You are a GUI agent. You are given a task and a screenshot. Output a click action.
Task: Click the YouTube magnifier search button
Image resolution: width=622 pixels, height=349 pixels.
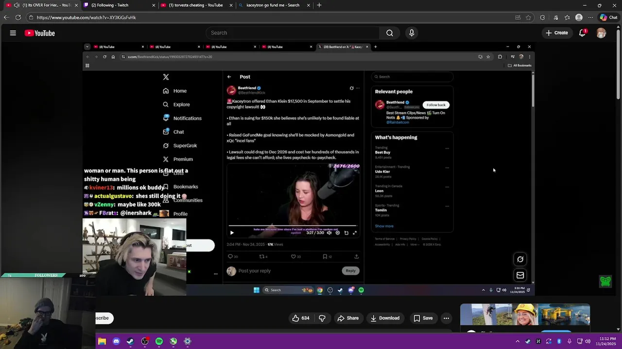point(390,32)
